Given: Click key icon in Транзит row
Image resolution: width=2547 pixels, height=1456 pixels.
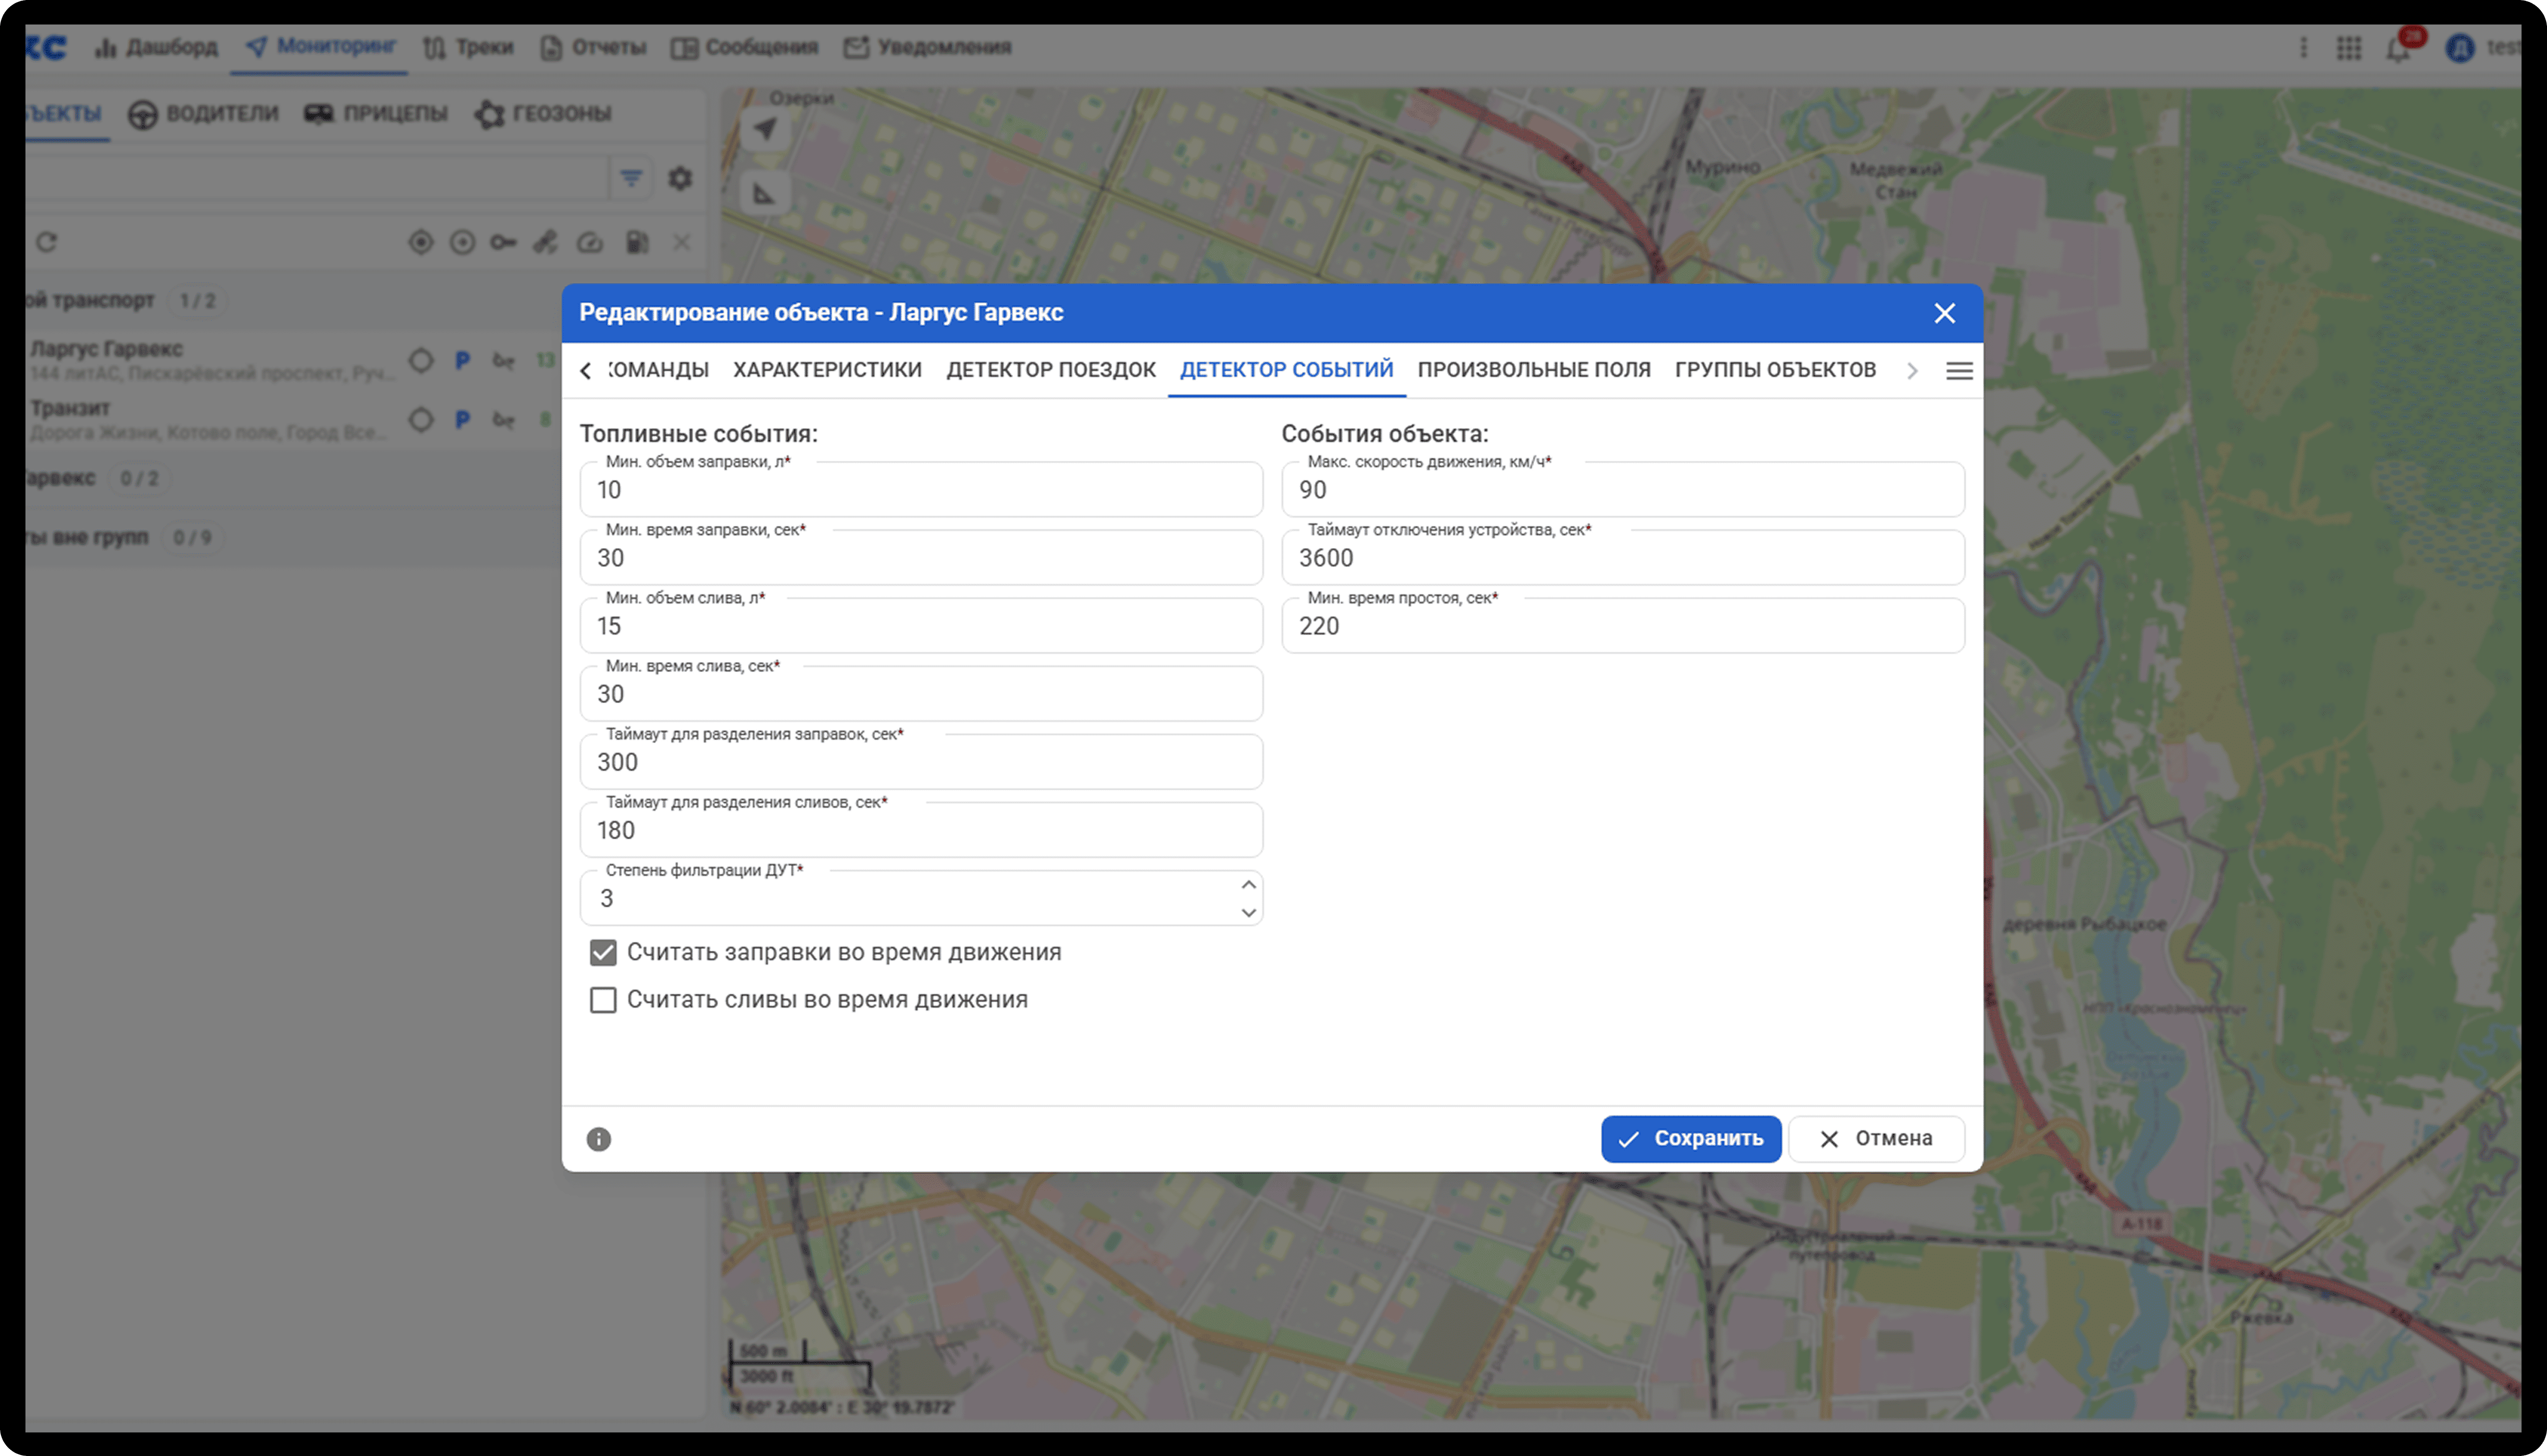Looking at the screenshot, I should [x=503, y=420].
